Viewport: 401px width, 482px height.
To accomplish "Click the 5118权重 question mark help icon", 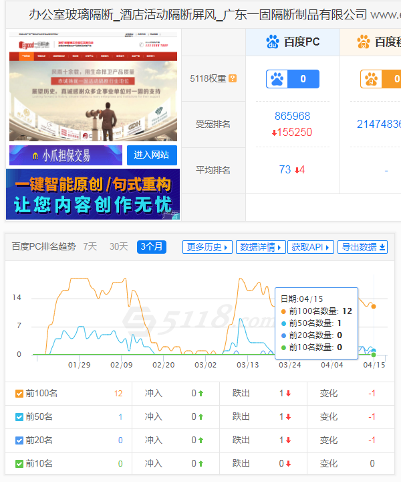I will coord(233,79).
